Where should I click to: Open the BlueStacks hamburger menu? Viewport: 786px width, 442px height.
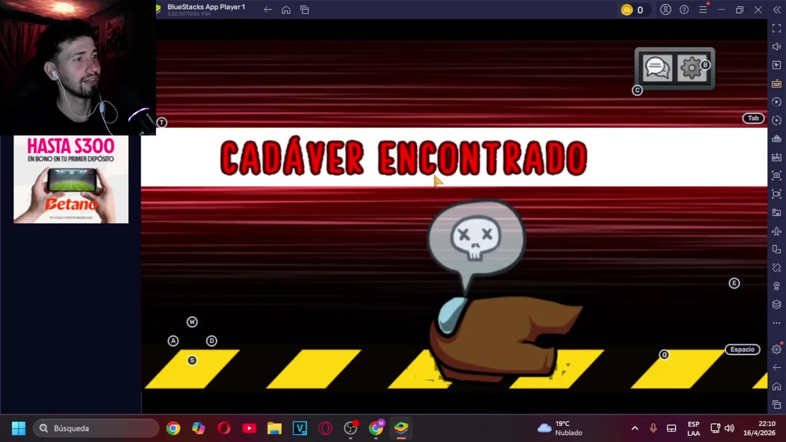click(x=702, y=10)
